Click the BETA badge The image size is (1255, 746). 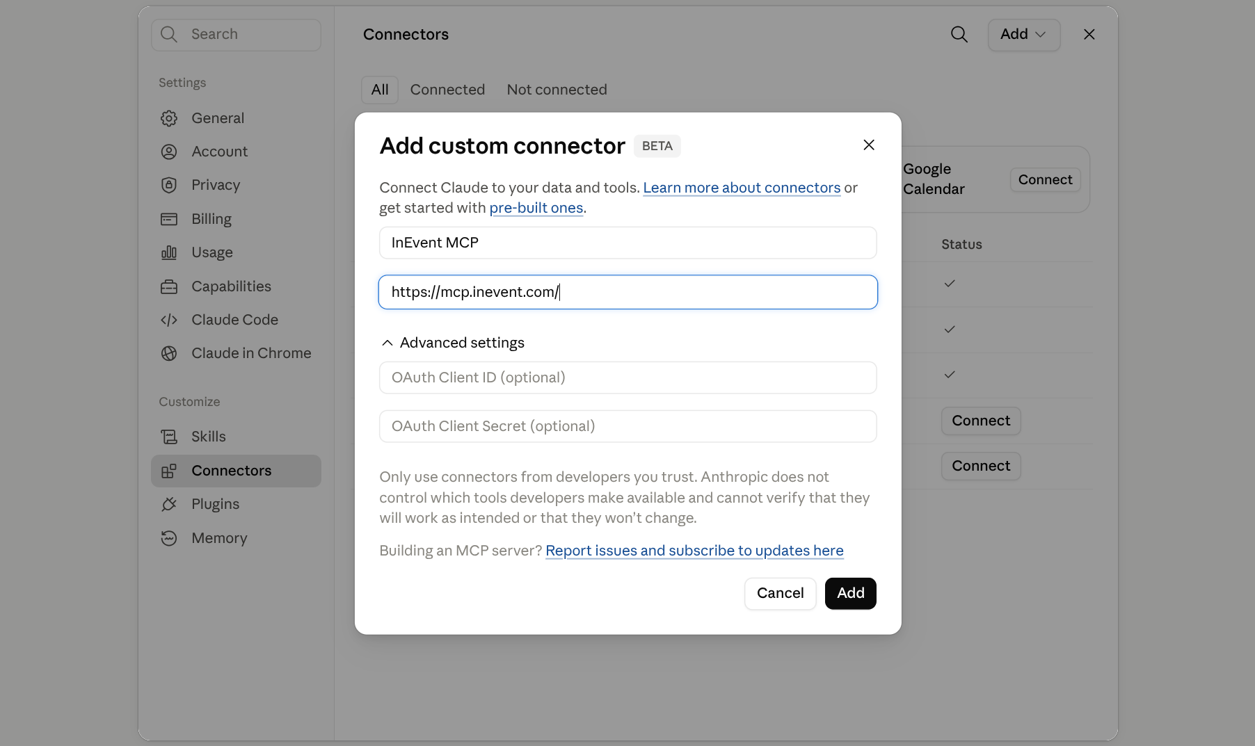[657, 146]
